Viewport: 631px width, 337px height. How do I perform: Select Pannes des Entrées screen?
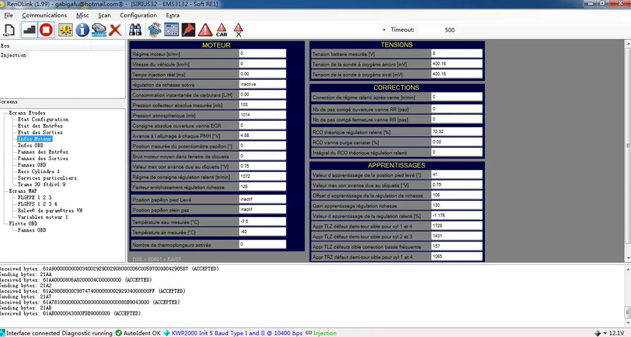43,152
